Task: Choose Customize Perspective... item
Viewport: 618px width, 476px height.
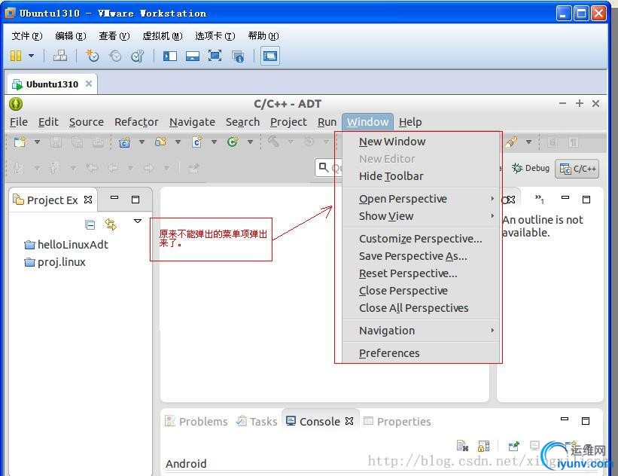Action: [x=421, y=239]
